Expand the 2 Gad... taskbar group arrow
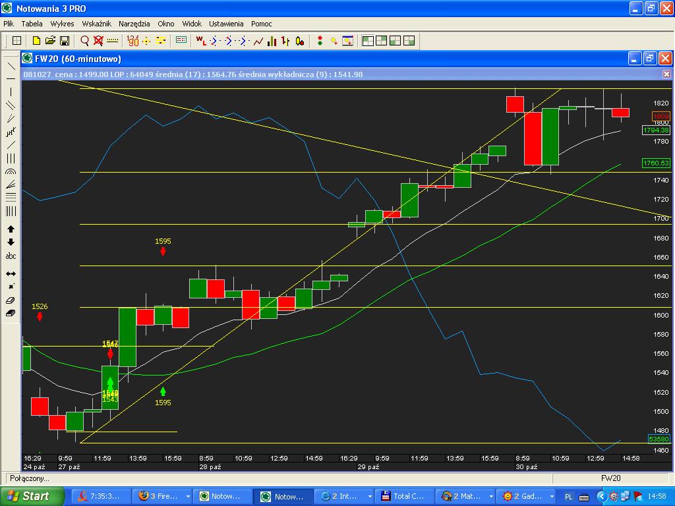 [552, 497]
